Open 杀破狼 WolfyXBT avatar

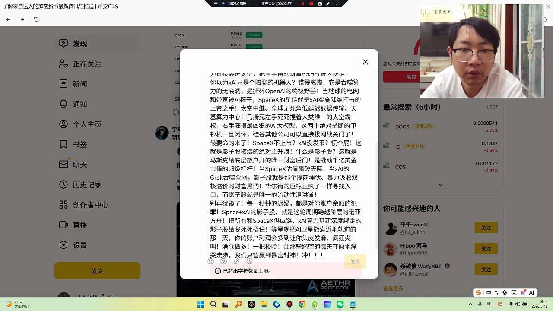[391, 270]
